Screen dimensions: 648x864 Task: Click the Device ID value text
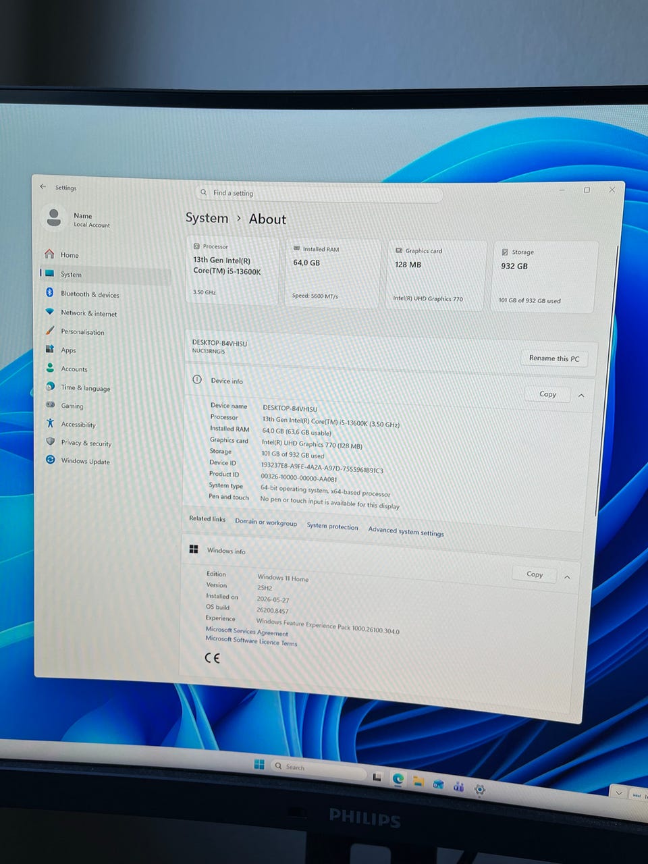coord(322,468)
